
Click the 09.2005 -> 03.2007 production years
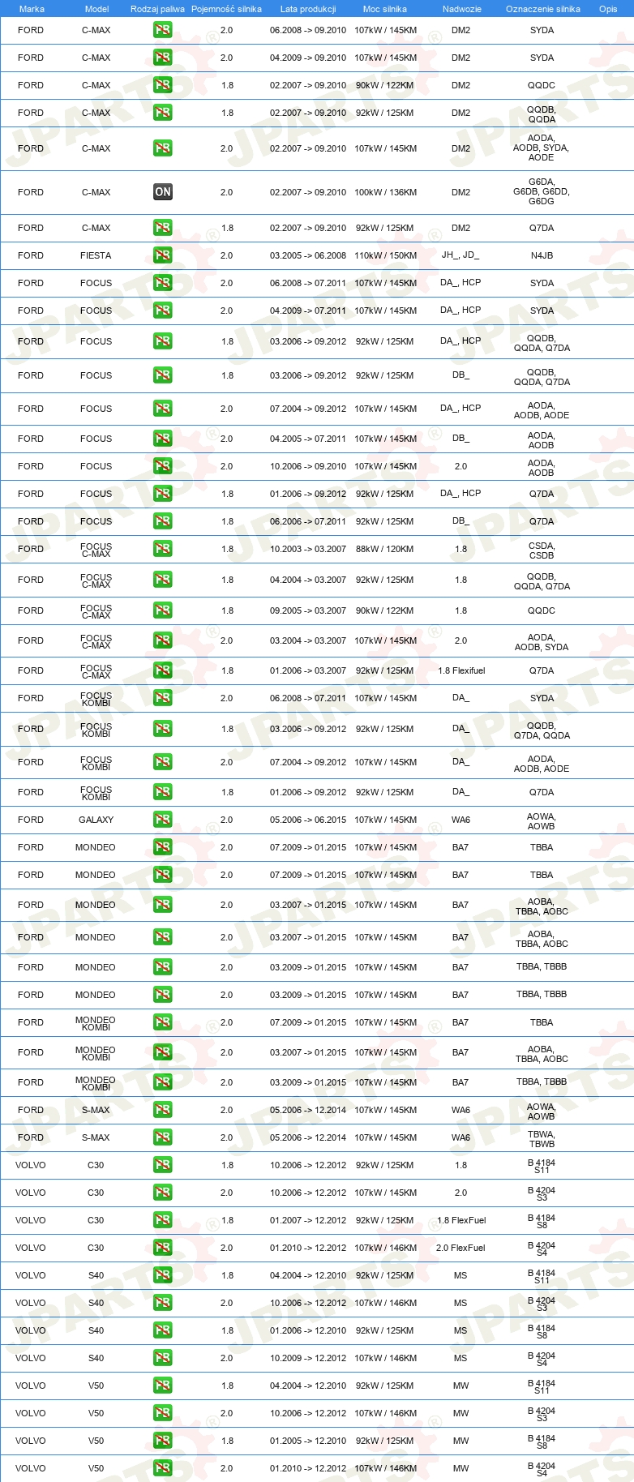click(308, 610)
